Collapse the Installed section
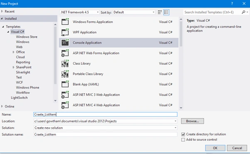The width and height of the screenshot is (250, 154). point(2,19)
